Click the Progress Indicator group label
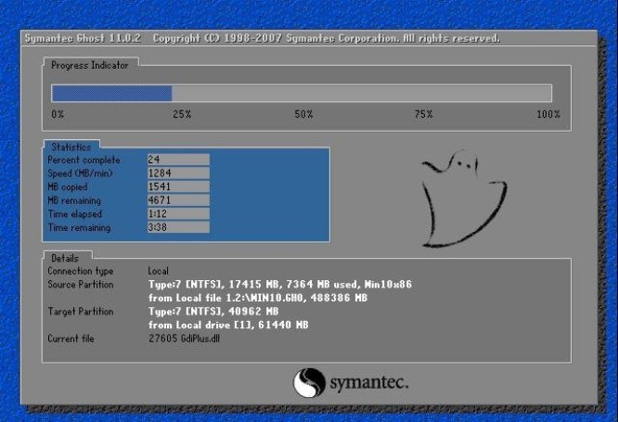This screenshot has height=422, width=618. [89, 65]
